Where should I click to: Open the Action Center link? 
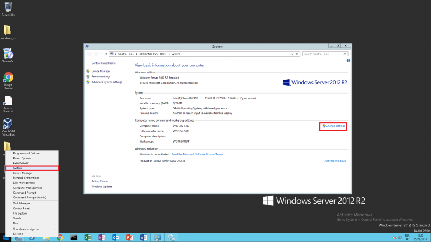tap(100, 181)
